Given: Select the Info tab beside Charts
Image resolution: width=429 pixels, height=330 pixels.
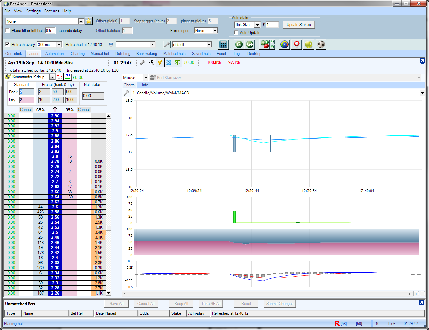Looking at the screenshot, I should pos(145,85).
